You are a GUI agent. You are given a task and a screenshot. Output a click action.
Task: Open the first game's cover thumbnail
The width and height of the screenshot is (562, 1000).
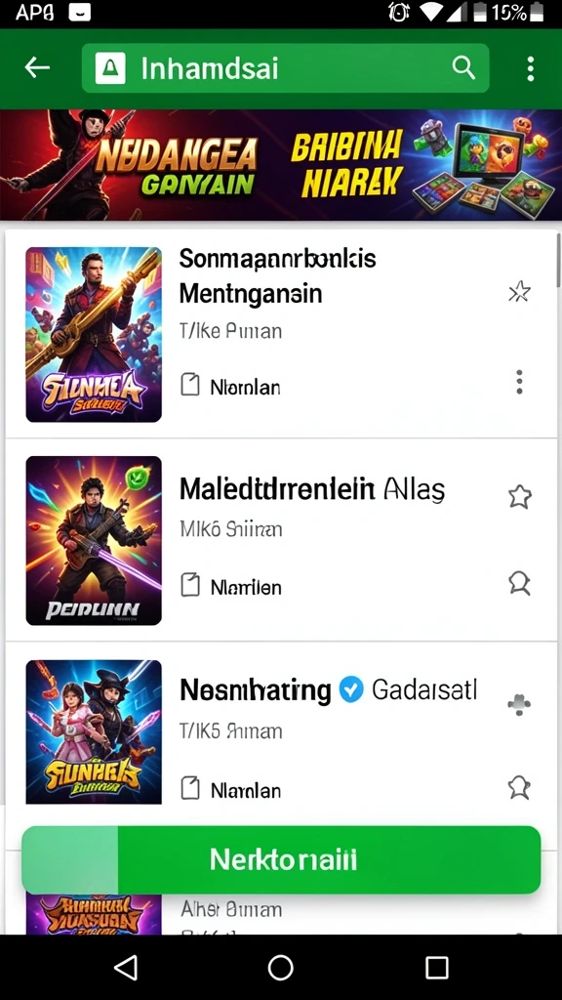point(94,335)
